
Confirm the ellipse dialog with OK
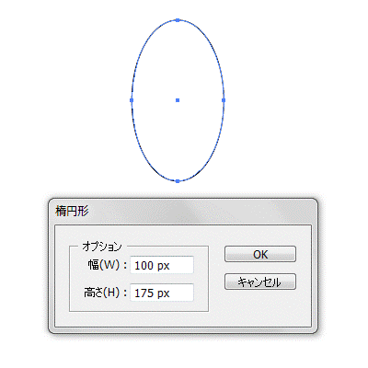point(260,254)
